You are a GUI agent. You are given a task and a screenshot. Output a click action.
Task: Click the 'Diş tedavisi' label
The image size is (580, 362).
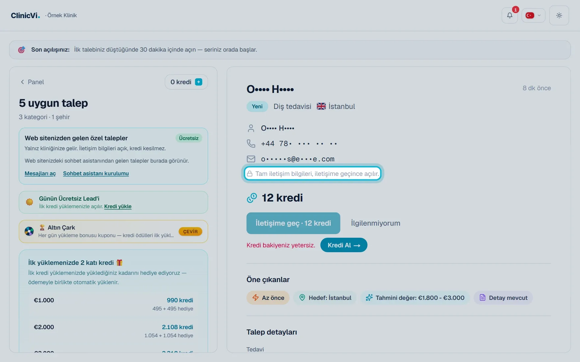point(292,106)
